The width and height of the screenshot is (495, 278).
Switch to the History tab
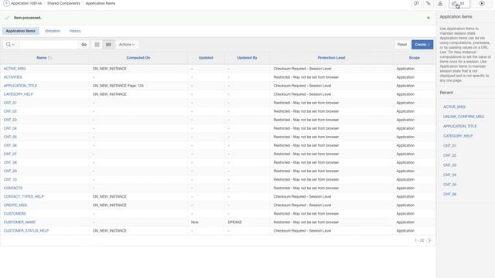(x=75, y=31)
